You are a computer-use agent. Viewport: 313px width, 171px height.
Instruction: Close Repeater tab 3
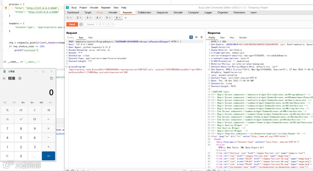click(x=90, y=18)
